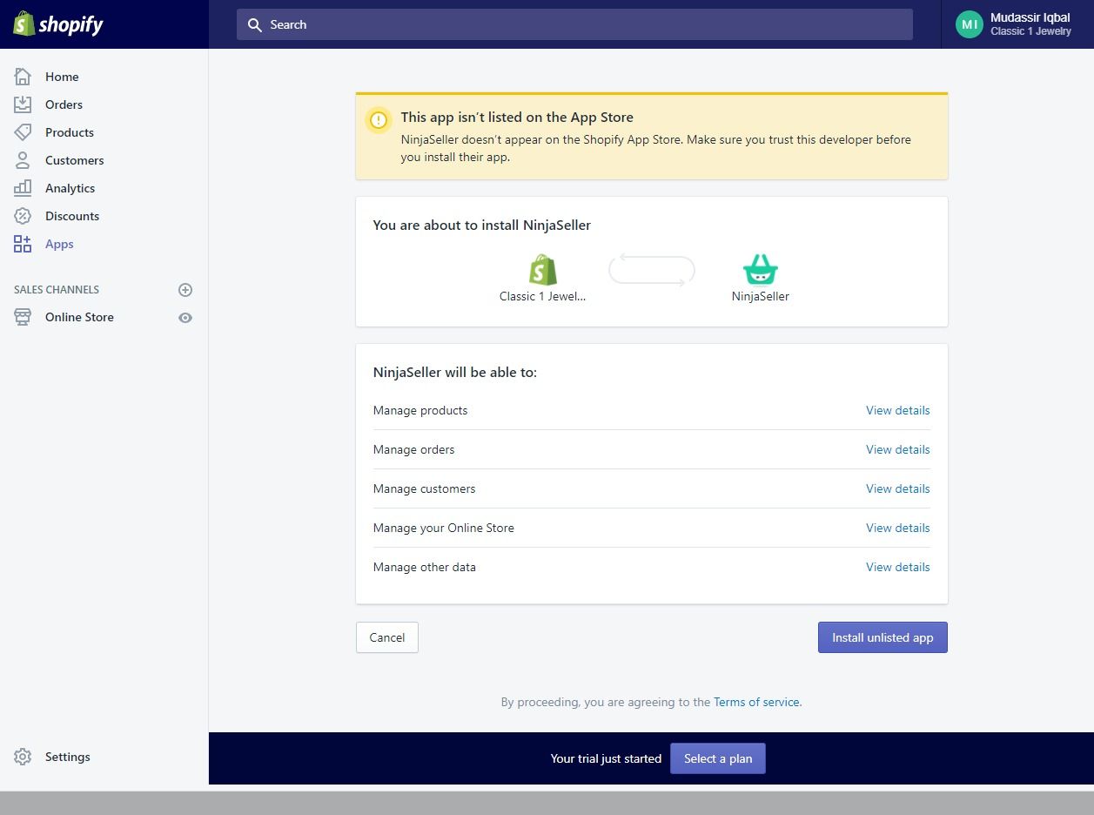Click the Shopify logo
The width and height of the screenshot is (1094, 815).
click(x=58, y=24)
